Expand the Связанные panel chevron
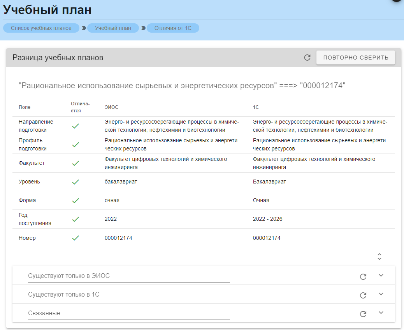Image resolution: width=404 pixels, height=330 pixels. tap(381, 313)
